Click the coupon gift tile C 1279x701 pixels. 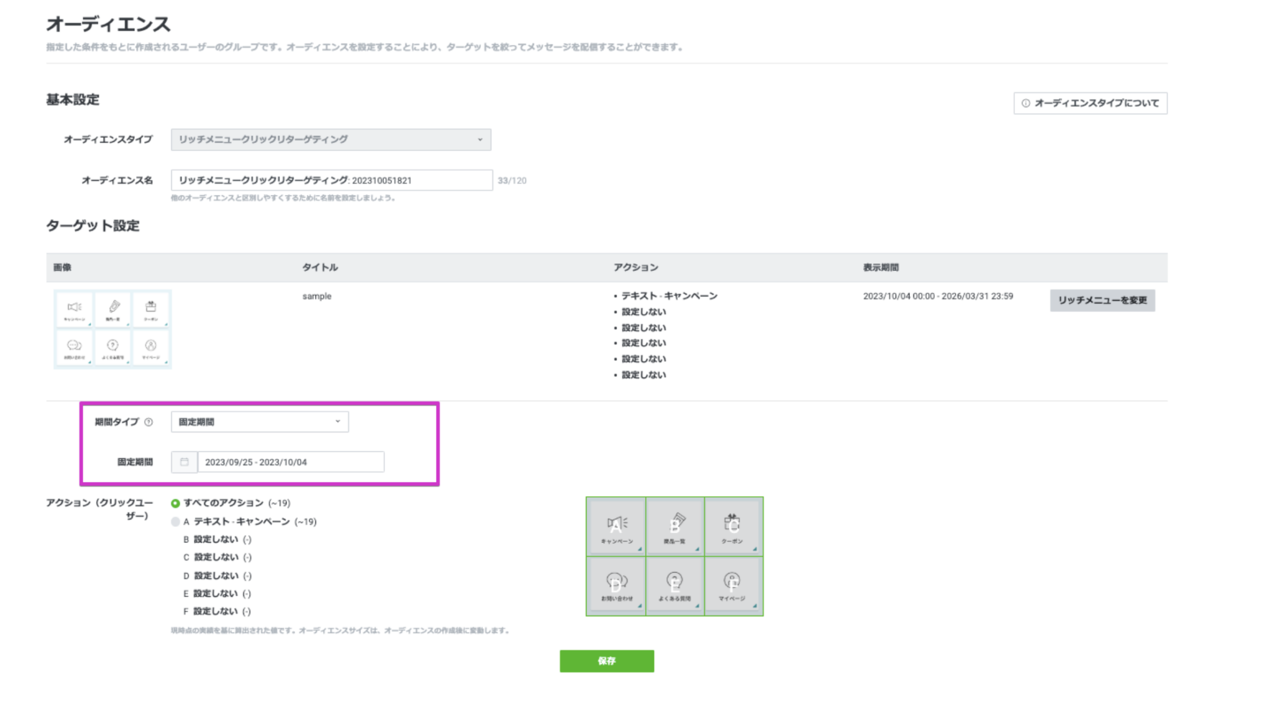(x=733, y=526)
